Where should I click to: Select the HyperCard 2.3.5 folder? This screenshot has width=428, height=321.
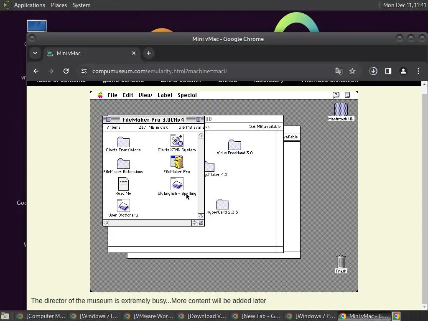pyautogui.click(x=222, y=204)
